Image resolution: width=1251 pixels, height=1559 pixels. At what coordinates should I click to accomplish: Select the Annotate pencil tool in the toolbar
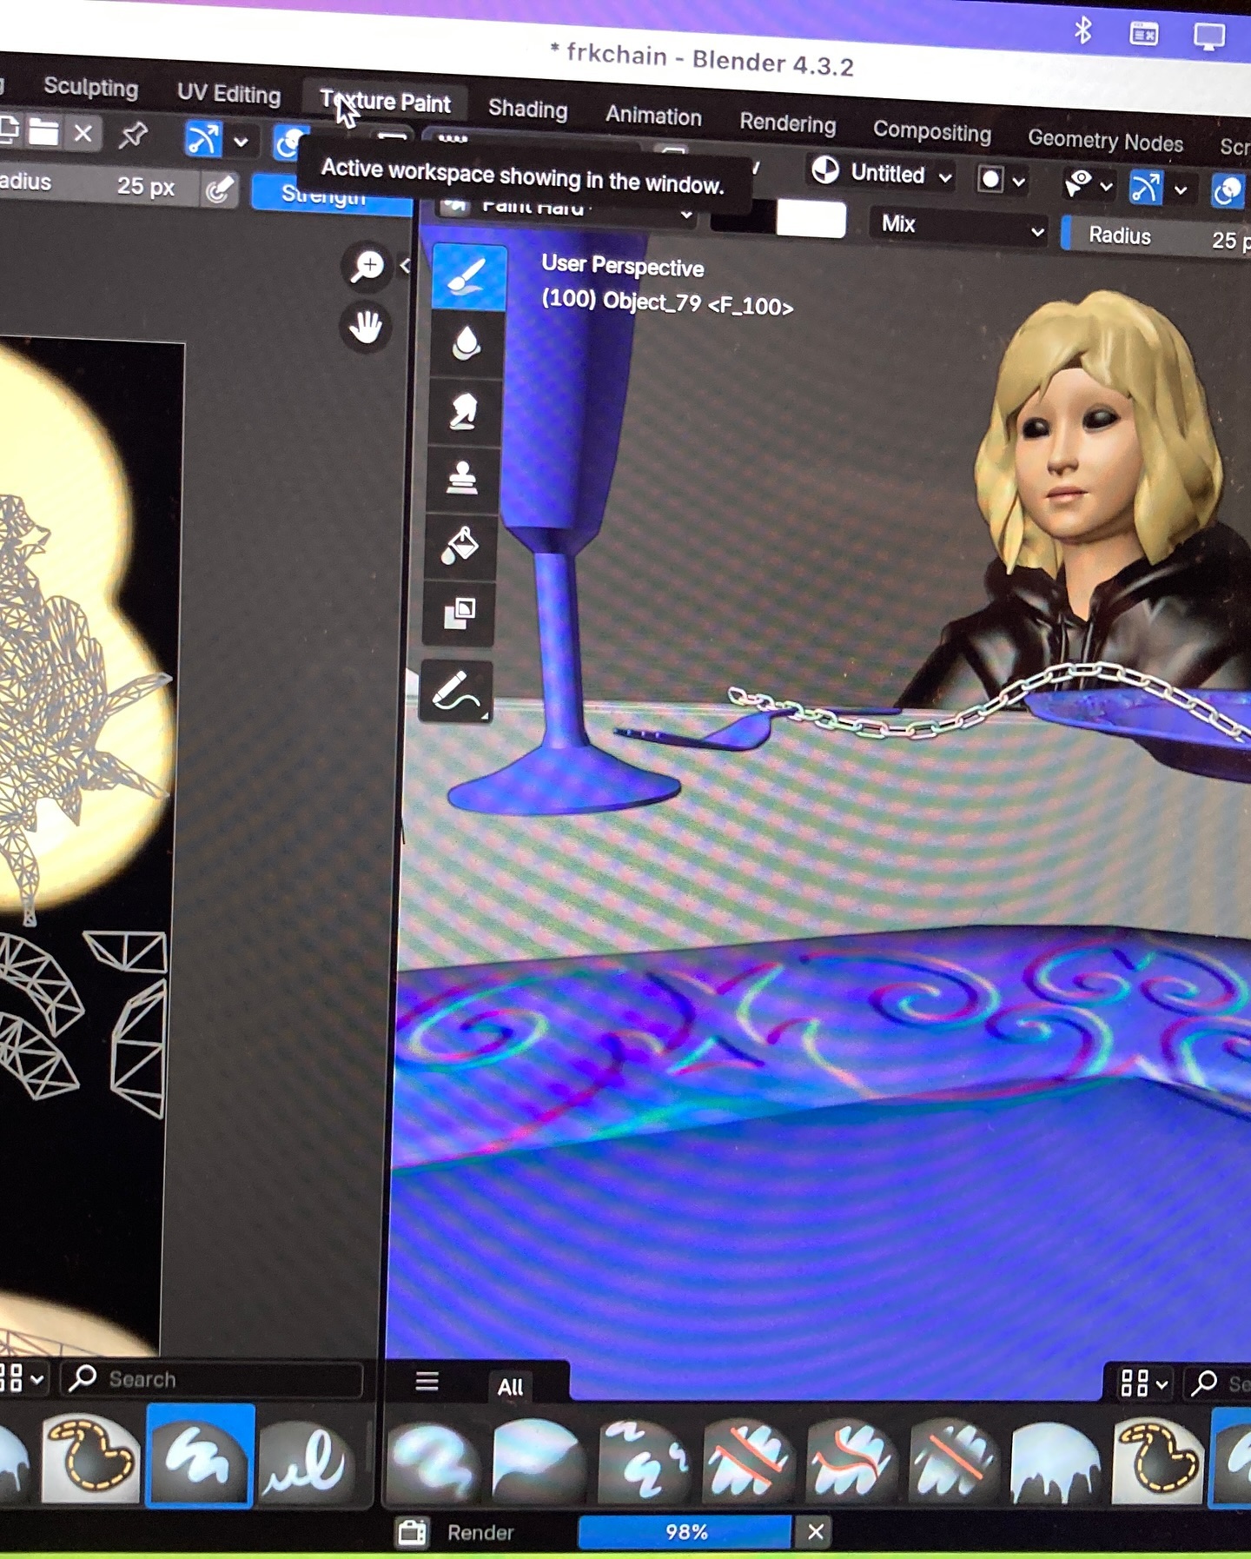click(x=456, y=692)
